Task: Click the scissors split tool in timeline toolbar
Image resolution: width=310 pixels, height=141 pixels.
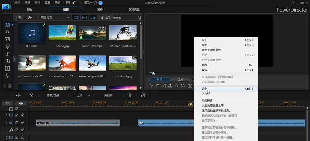Action: pyautogui.click(x=31, y=95)
